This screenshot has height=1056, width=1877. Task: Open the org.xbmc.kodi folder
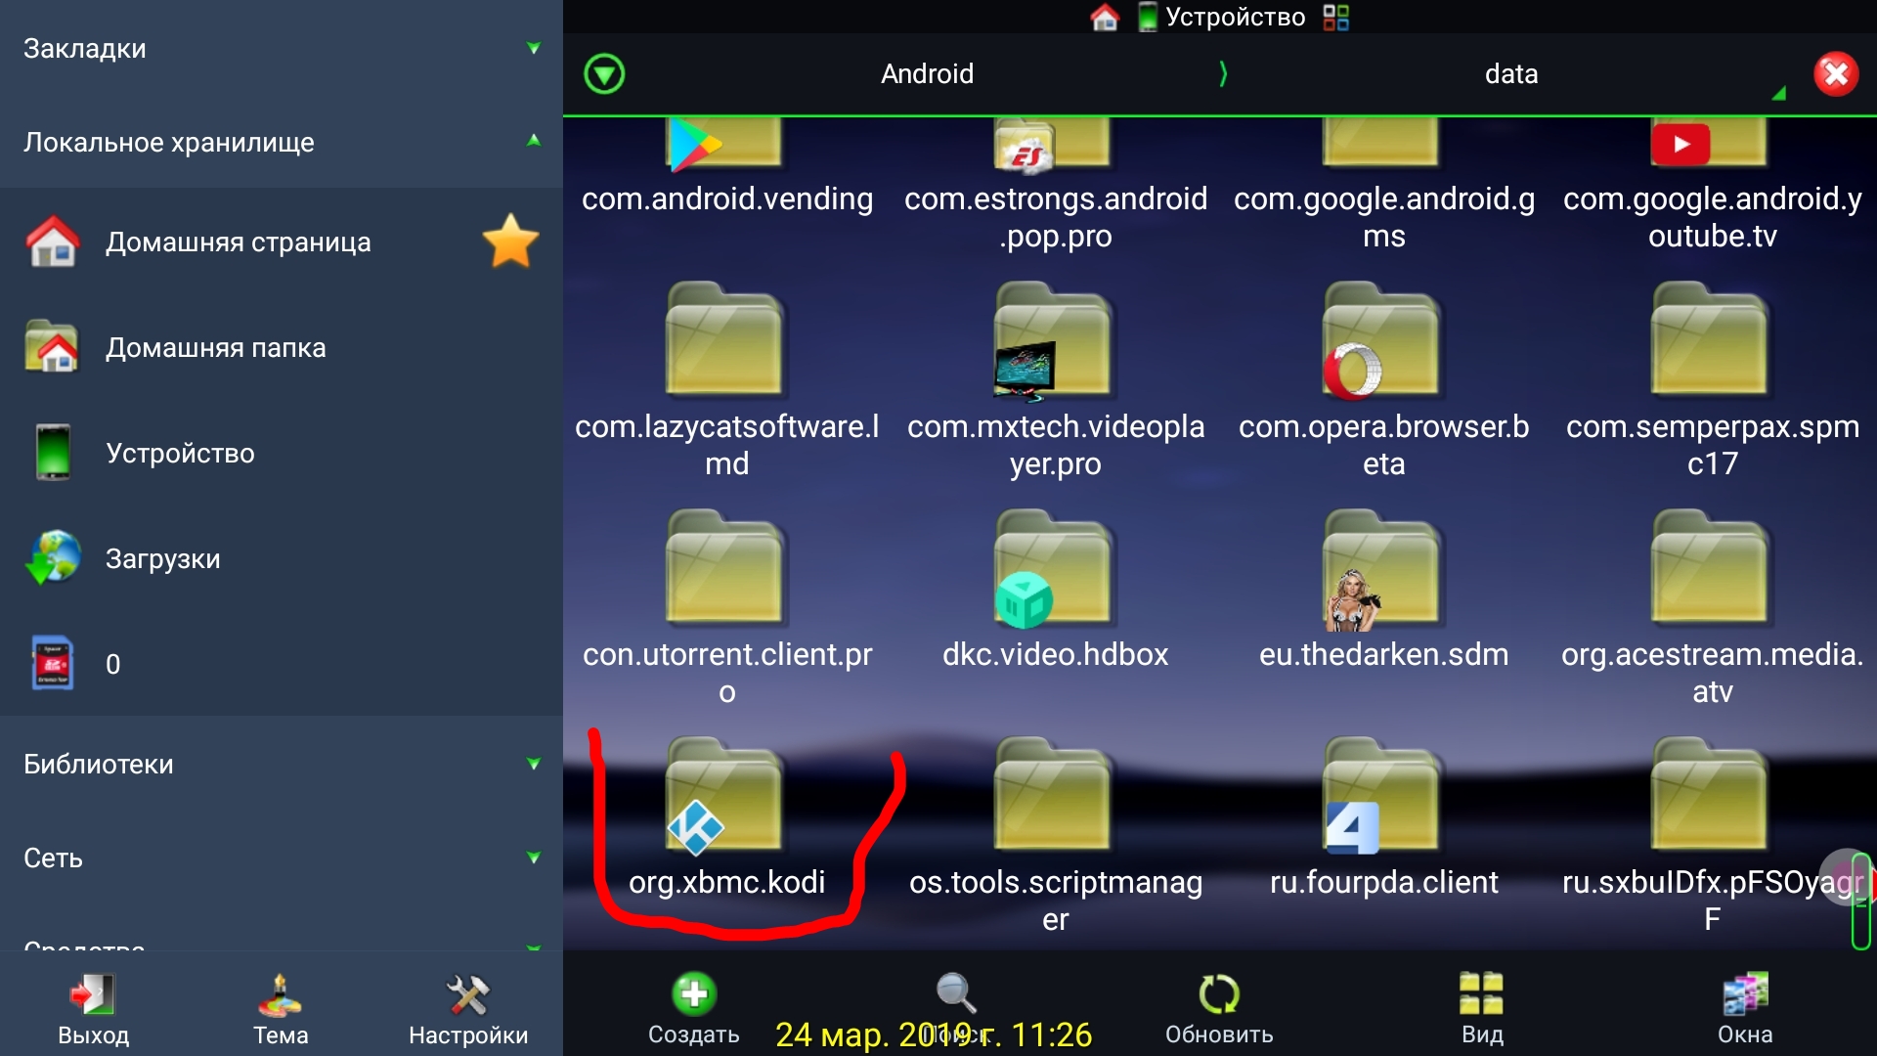(725, 819)
